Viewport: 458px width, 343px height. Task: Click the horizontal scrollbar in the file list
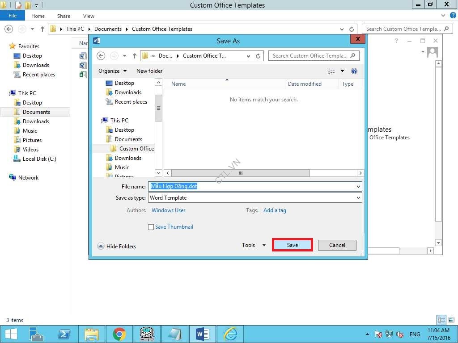click(240, 173)
